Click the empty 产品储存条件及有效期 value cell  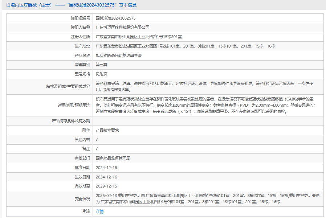[208, 121]
